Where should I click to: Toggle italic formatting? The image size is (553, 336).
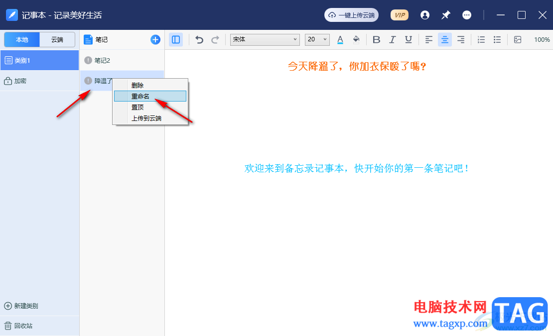click(392, 39)
